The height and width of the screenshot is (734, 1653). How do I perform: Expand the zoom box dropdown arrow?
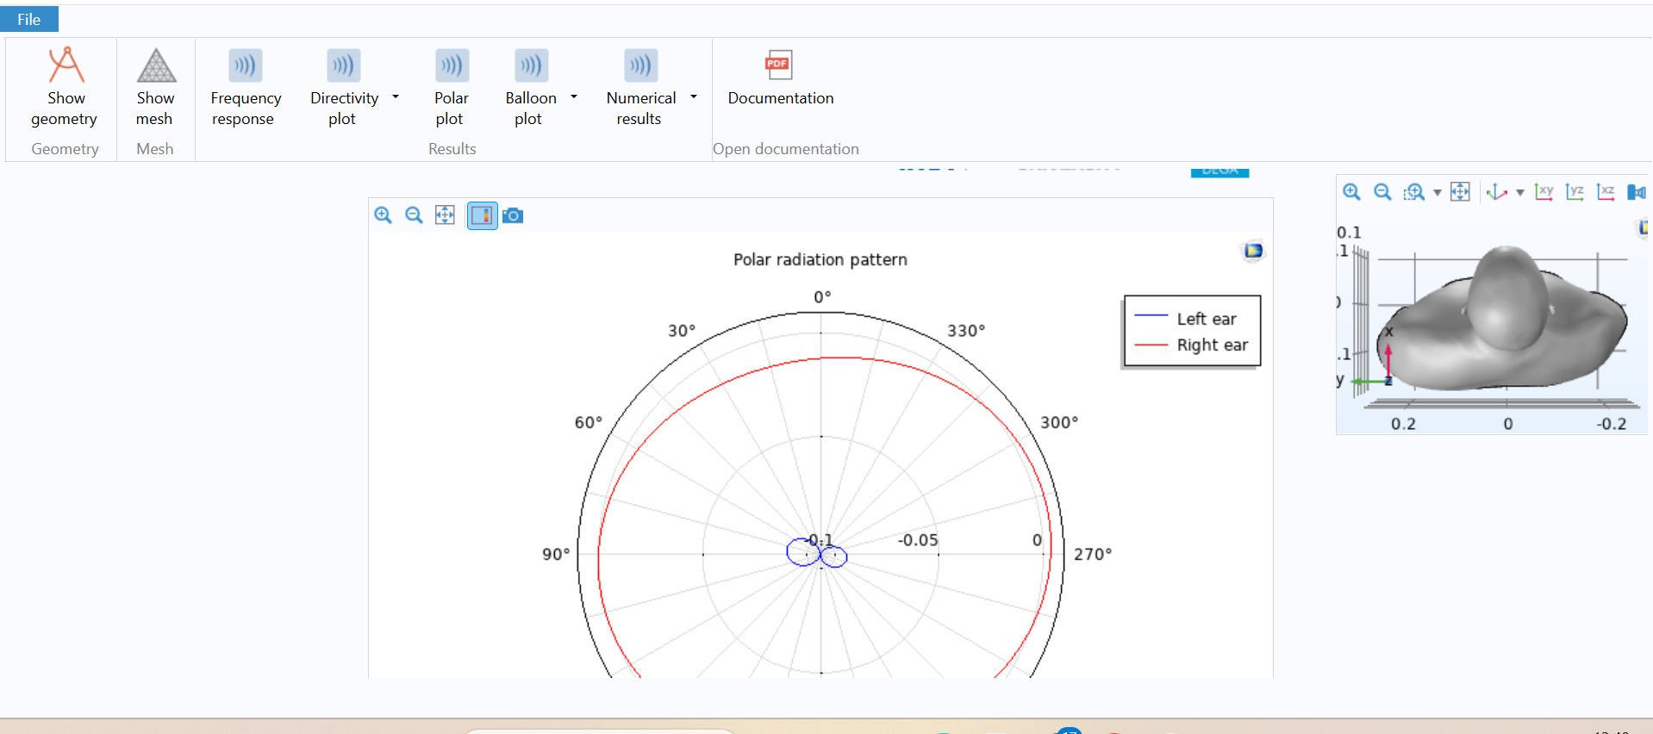[x=1437, y=193]
